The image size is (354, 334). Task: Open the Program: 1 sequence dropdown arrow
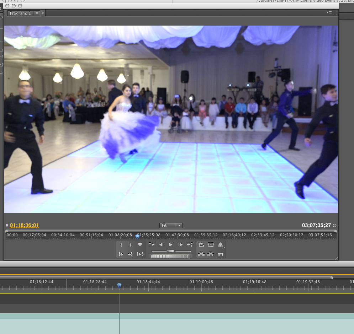coord(37,13)
